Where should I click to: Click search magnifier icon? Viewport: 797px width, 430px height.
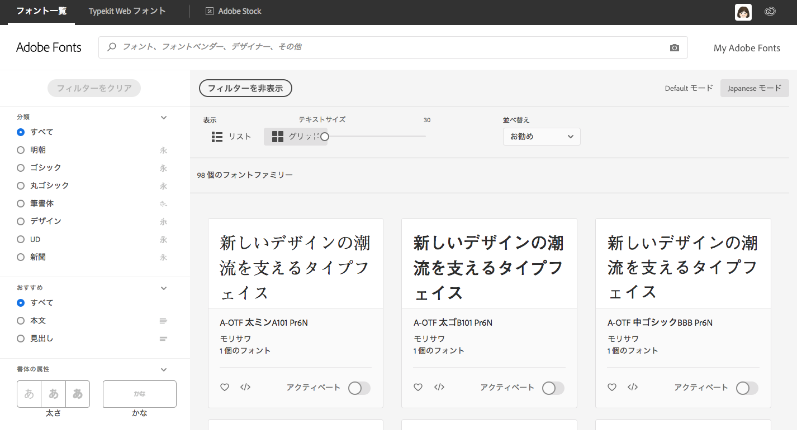(x=112, y=47)
